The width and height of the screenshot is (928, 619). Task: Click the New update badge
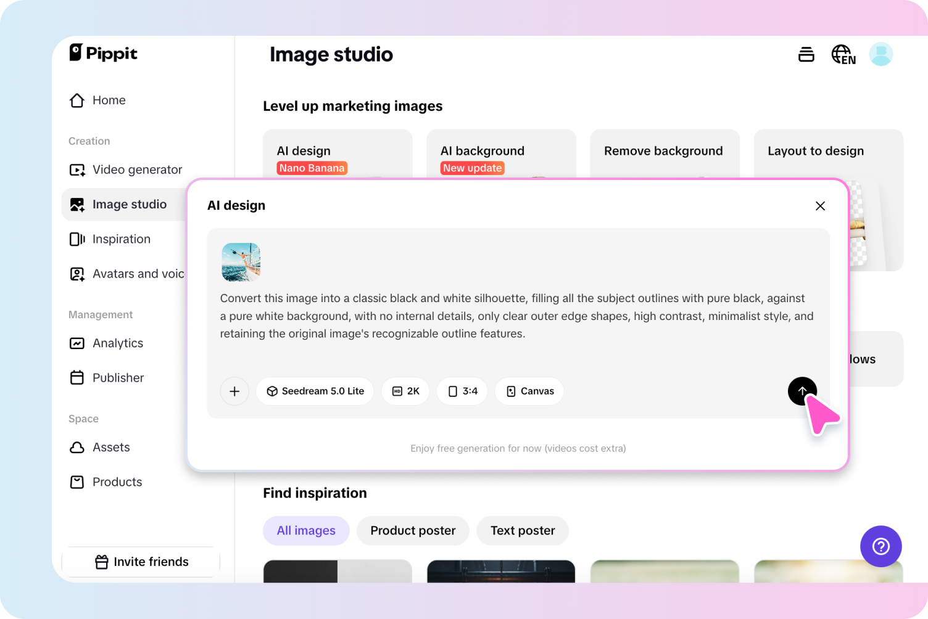(473, 168)
